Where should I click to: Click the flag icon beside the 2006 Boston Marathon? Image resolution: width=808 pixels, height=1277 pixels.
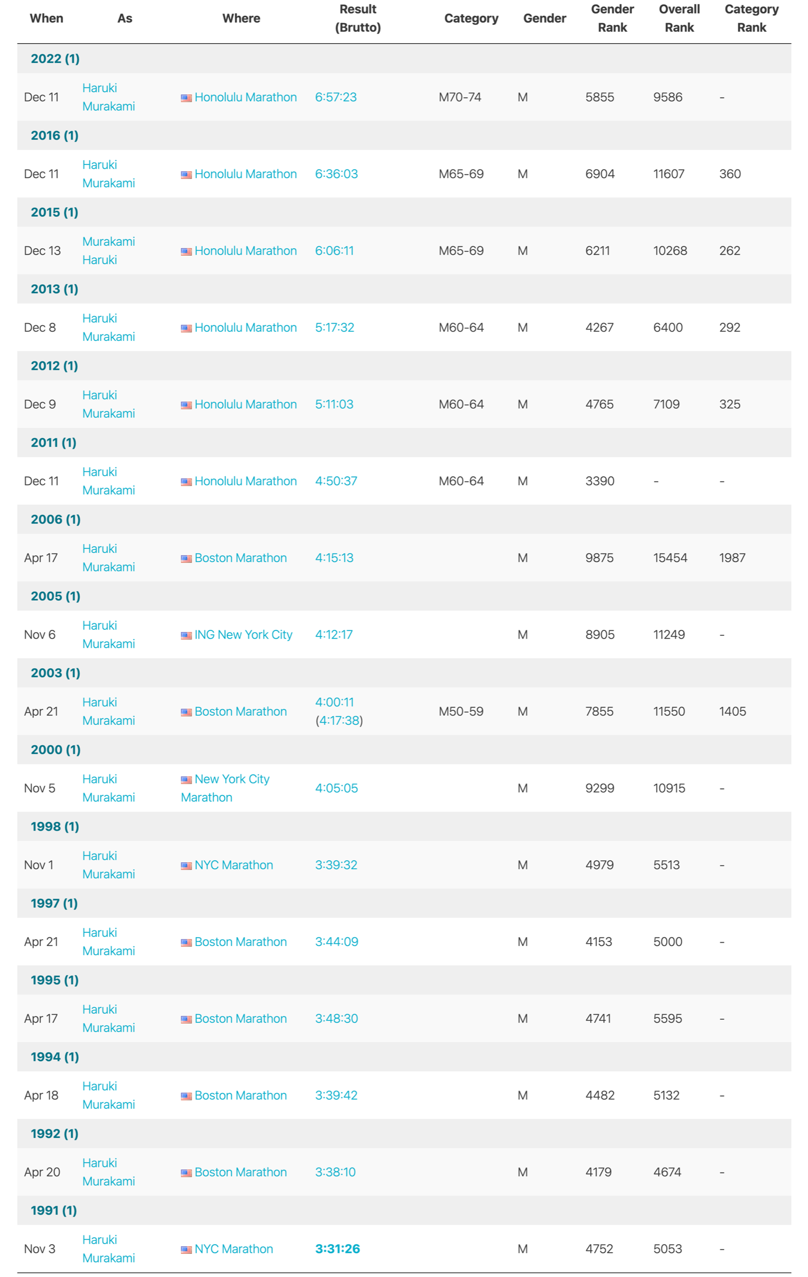pos(186,559)
